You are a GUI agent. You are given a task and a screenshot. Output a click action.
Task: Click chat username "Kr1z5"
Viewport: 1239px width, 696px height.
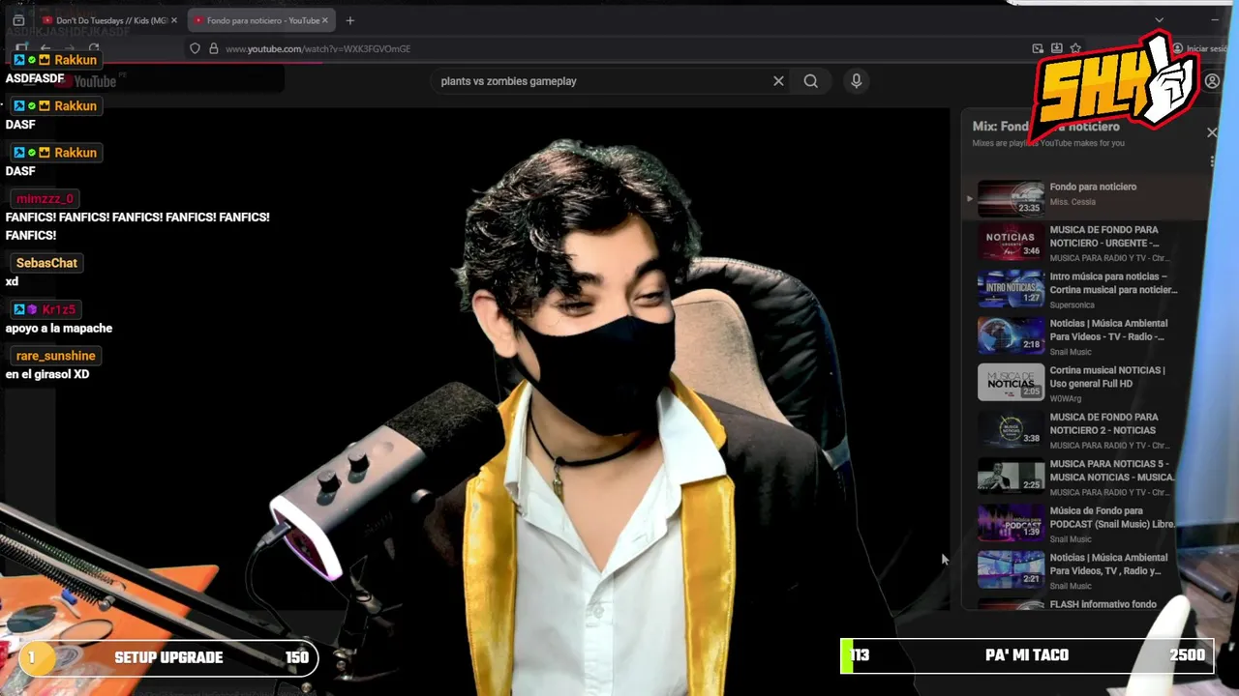(x=58, y=309)
